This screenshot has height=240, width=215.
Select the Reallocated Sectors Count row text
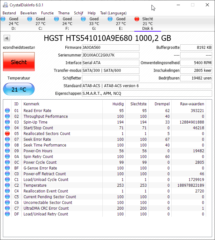[47, 134]
